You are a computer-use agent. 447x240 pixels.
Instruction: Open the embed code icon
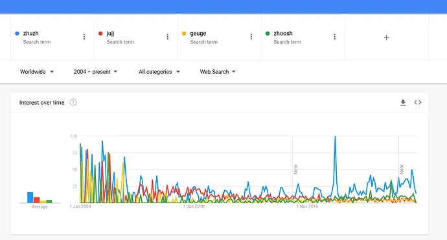point(418,102)
